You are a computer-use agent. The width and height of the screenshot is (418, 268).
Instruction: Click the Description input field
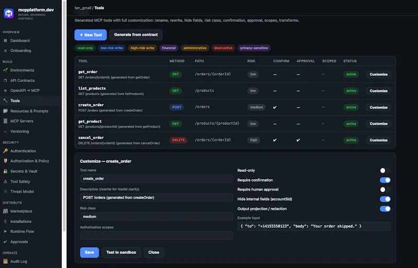coord(156,197)
